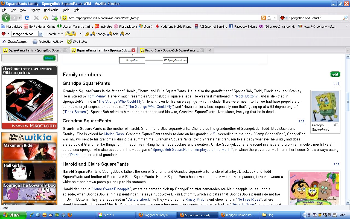
Task: Open the Search button options arrow
Action: tap(59, 34)
